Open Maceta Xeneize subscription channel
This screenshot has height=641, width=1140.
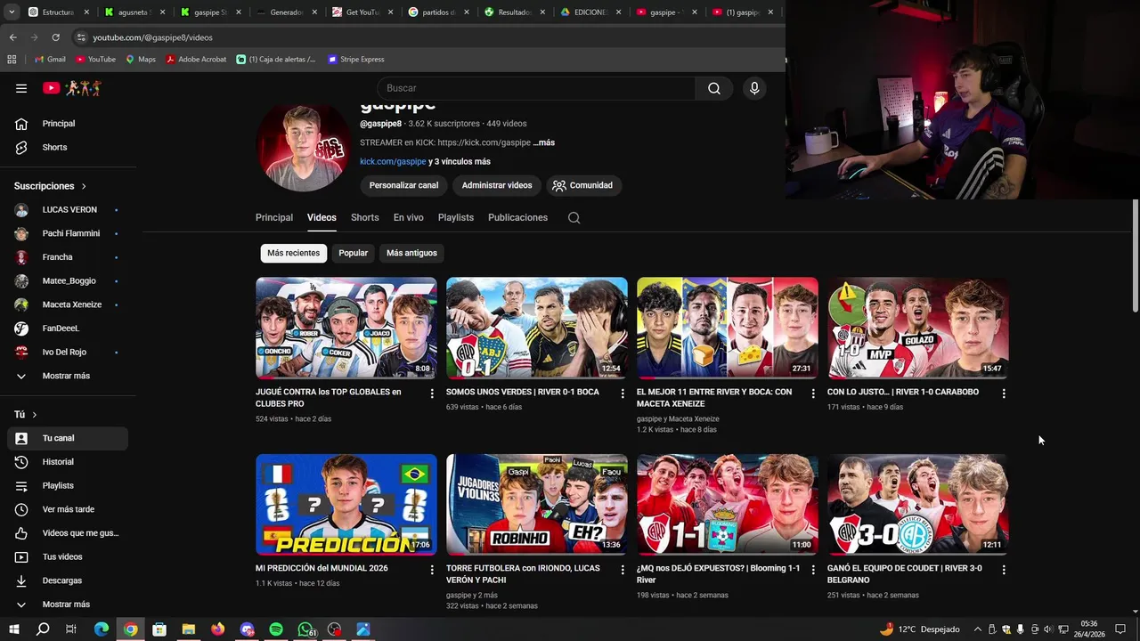(x=68, y=304)
